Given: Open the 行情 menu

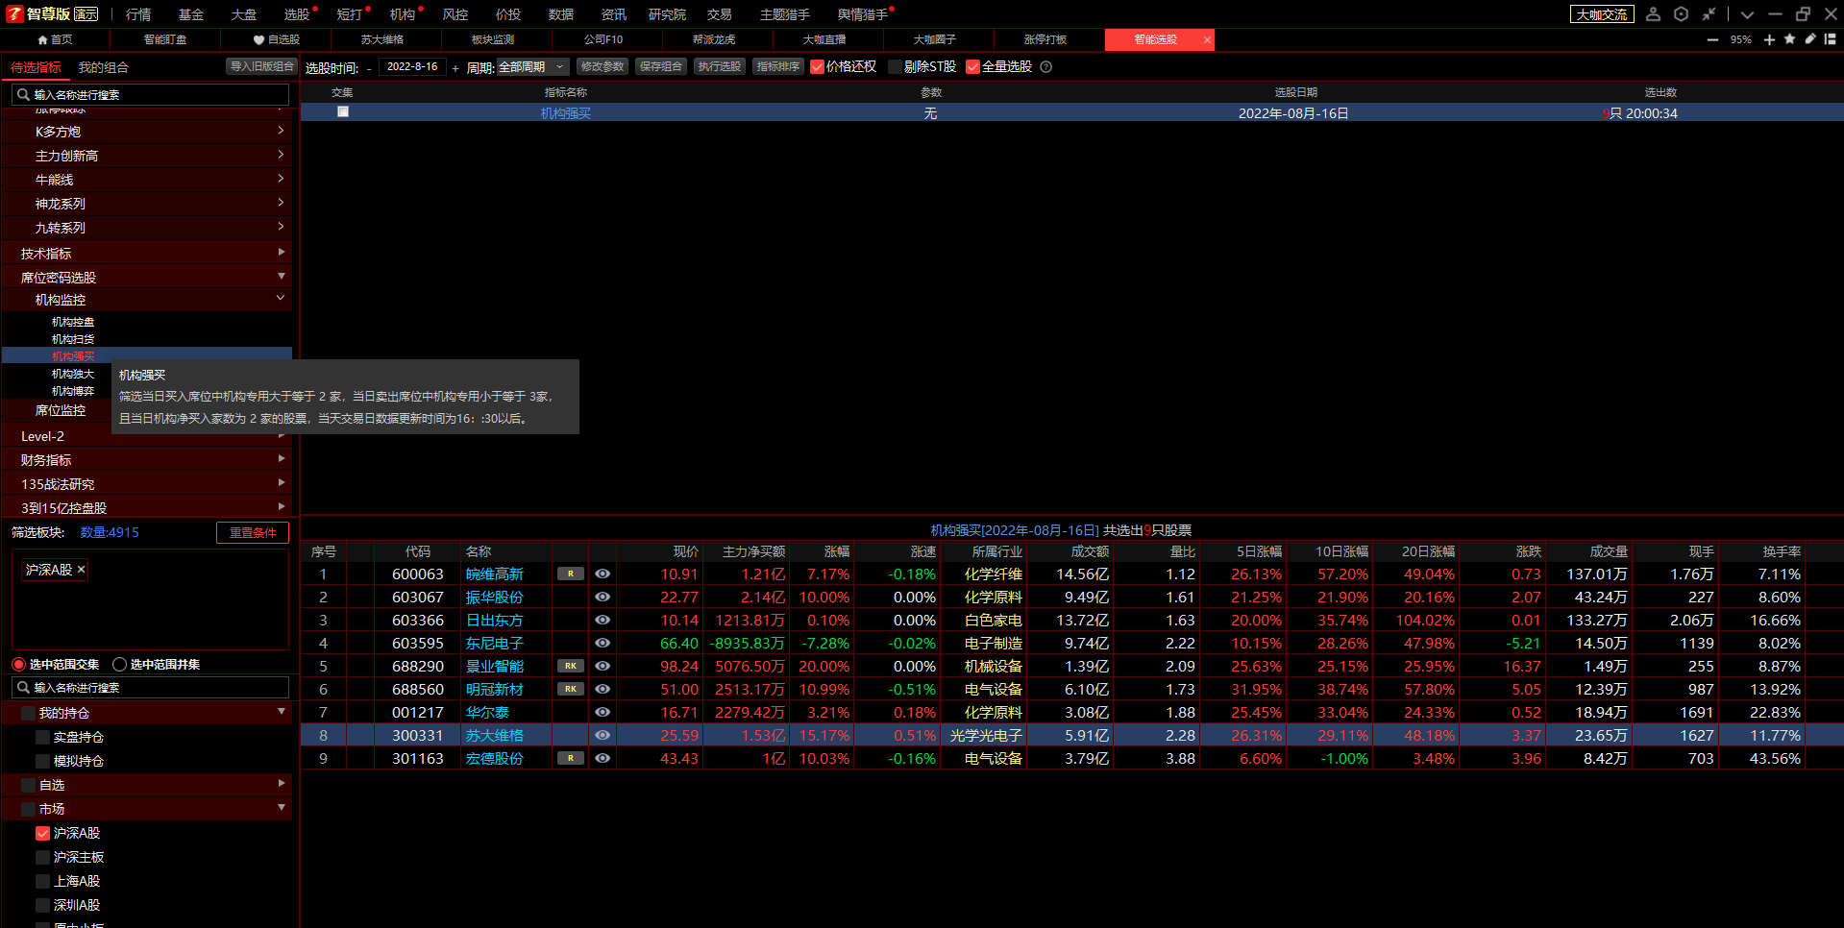Looking at the screenshot, I should click(138, 14).
